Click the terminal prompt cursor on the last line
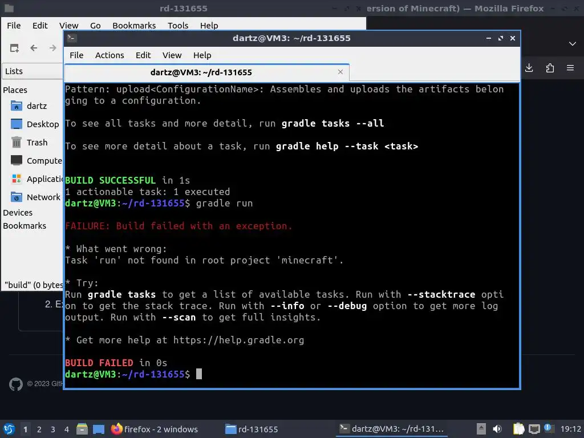The height and width of the screenshot is (438, 584). click(x=199, y=374)
